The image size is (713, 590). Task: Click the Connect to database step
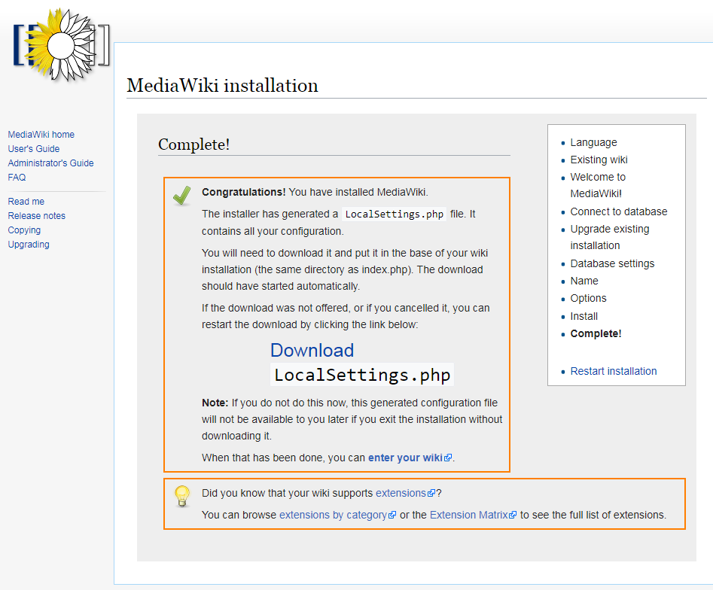click(x=619, y=211)
